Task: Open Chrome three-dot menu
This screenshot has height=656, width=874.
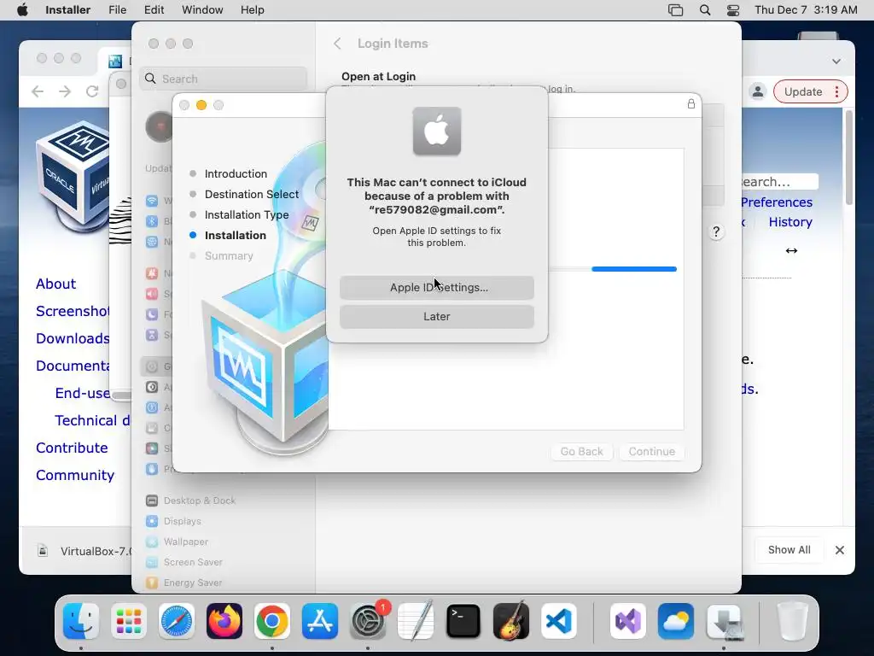Action: click(x=836, y=92)
